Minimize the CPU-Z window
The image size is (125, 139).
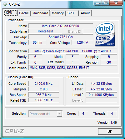tap(98, 3)
